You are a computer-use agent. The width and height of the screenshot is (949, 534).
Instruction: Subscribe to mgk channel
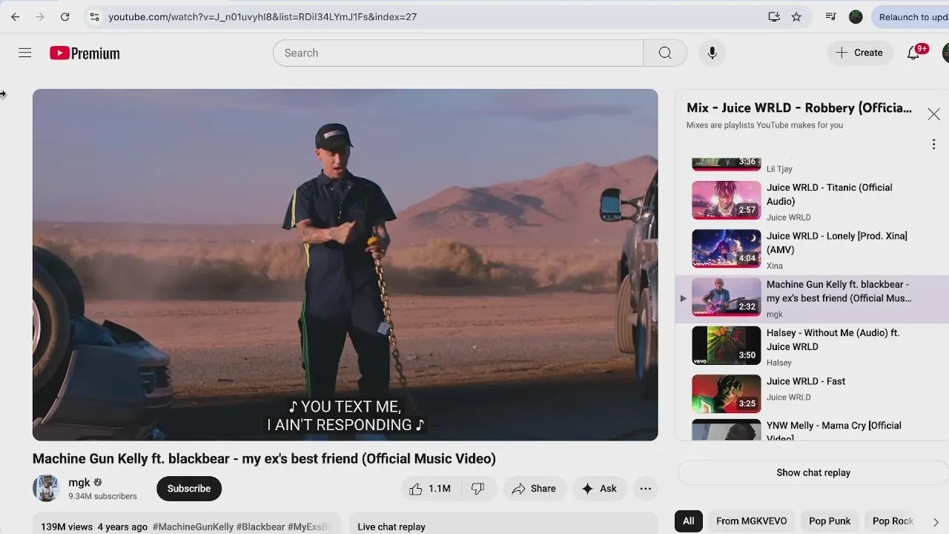click(x=189, y=488)
